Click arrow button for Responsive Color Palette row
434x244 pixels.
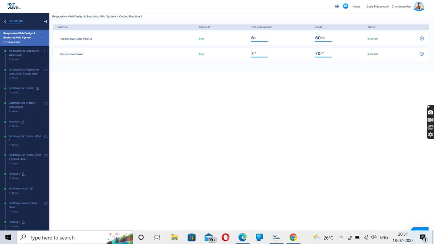[422, 39]
